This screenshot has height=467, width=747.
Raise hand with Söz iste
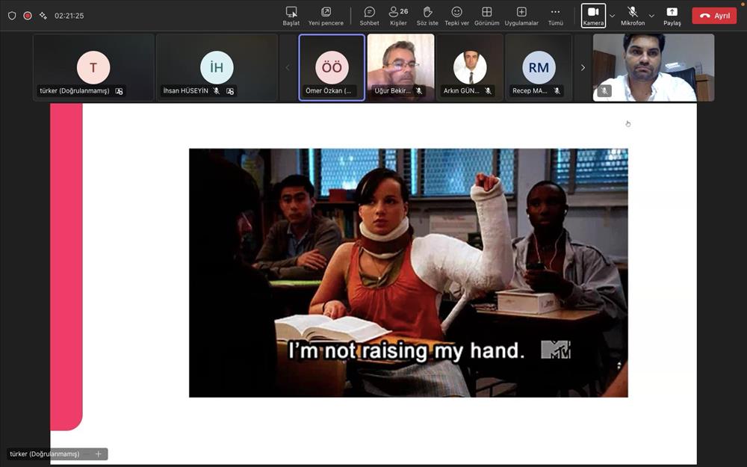pos(427,16)
